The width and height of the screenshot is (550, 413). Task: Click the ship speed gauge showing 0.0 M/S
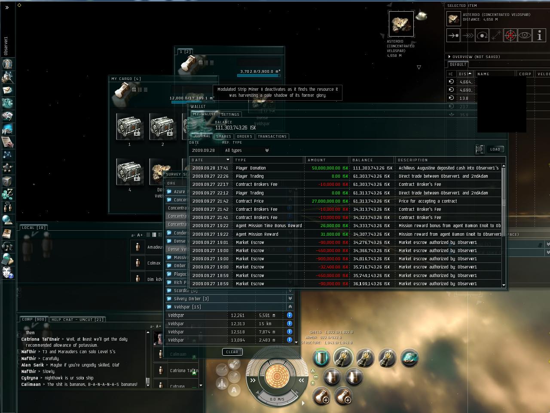[277, 399]
